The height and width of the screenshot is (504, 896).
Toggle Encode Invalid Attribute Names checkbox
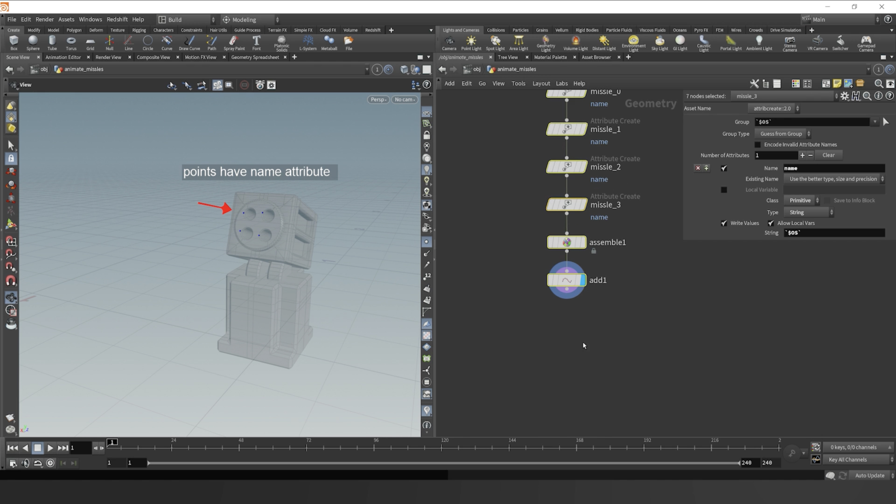click(x=757, y=145)
